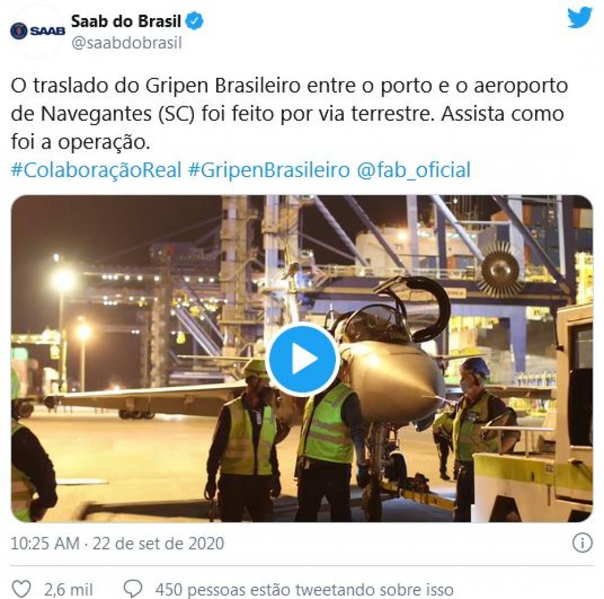Open the Saab do Brasil profile name

[x=126, y=21]
